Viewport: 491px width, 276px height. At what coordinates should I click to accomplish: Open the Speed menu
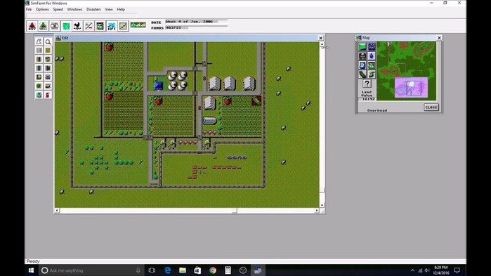[58, 9]
